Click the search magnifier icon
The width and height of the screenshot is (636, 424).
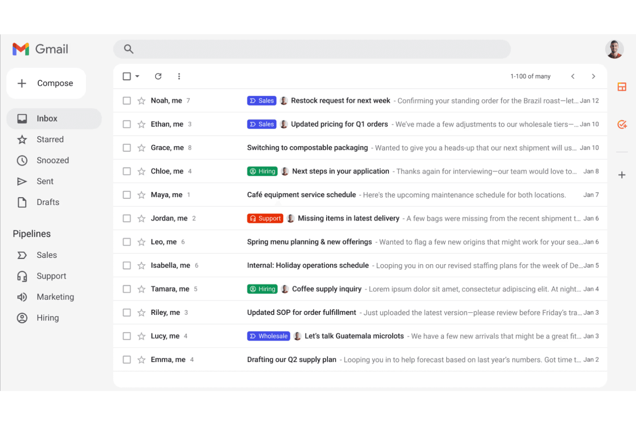(128, 49)
